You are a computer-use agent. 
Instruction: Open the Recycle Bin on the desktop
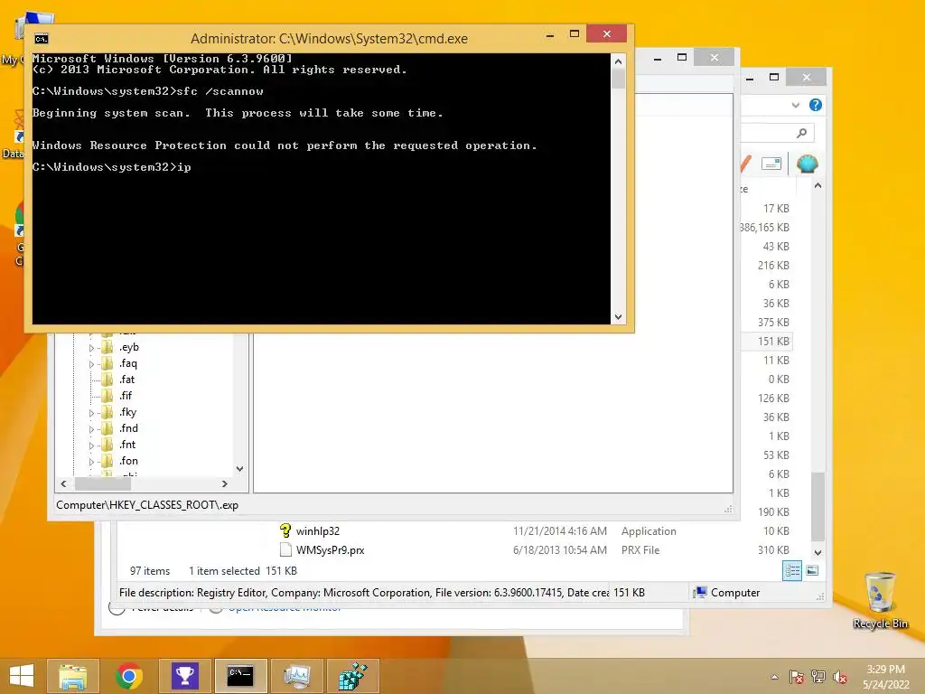(x=880, y=600)
